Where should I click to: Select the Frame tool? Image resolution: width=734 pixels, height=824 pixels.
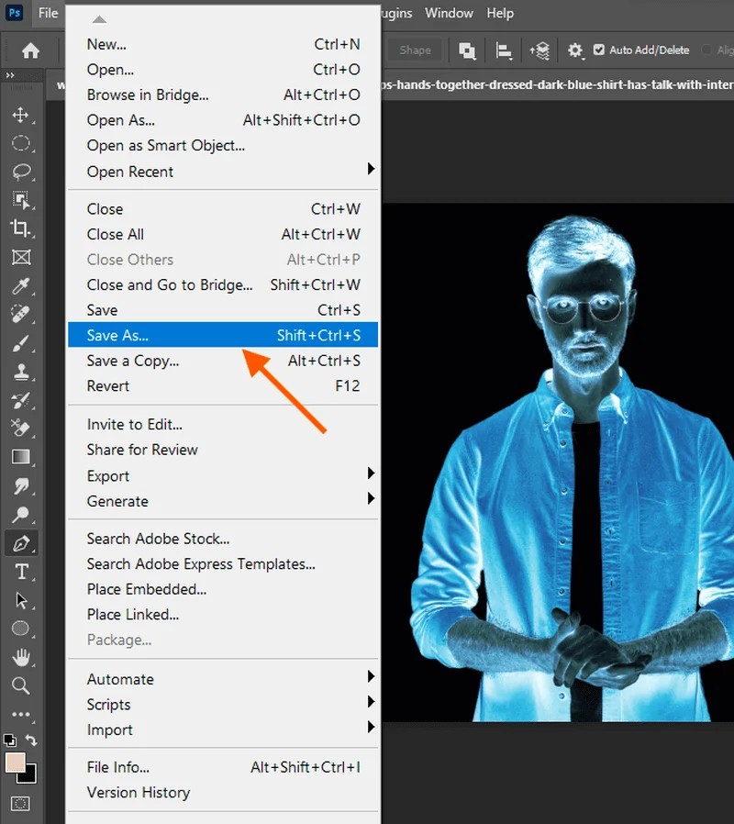(21, 257)
